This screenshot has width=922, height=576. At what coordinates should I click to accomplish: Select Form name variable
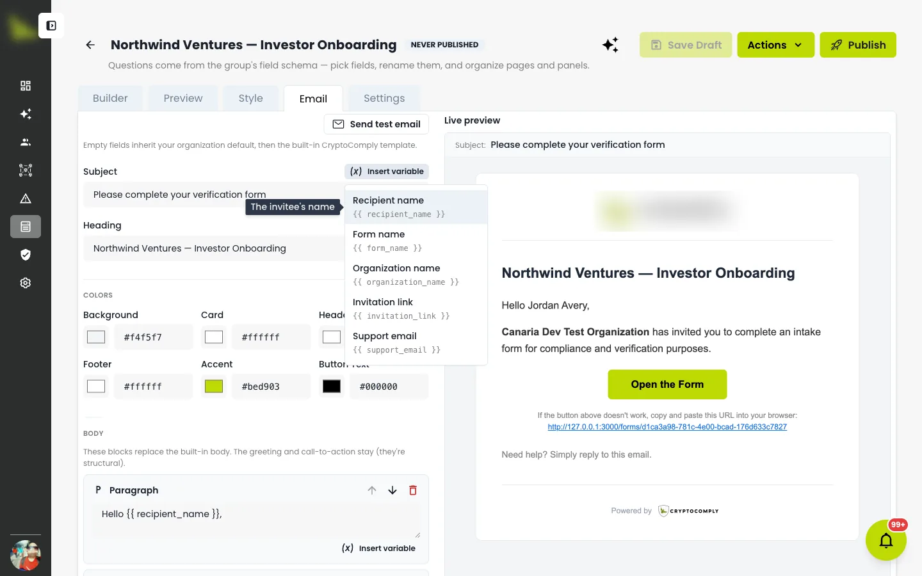416,241
